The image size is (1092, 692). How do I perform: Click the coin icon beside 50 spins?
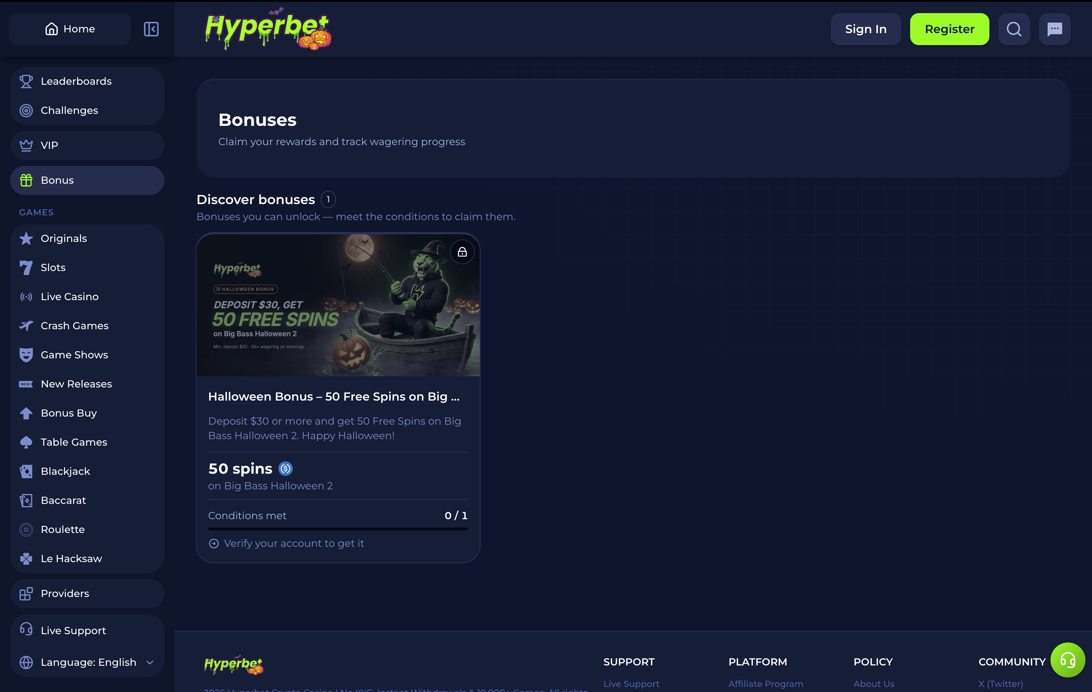[x=285, y=469]
